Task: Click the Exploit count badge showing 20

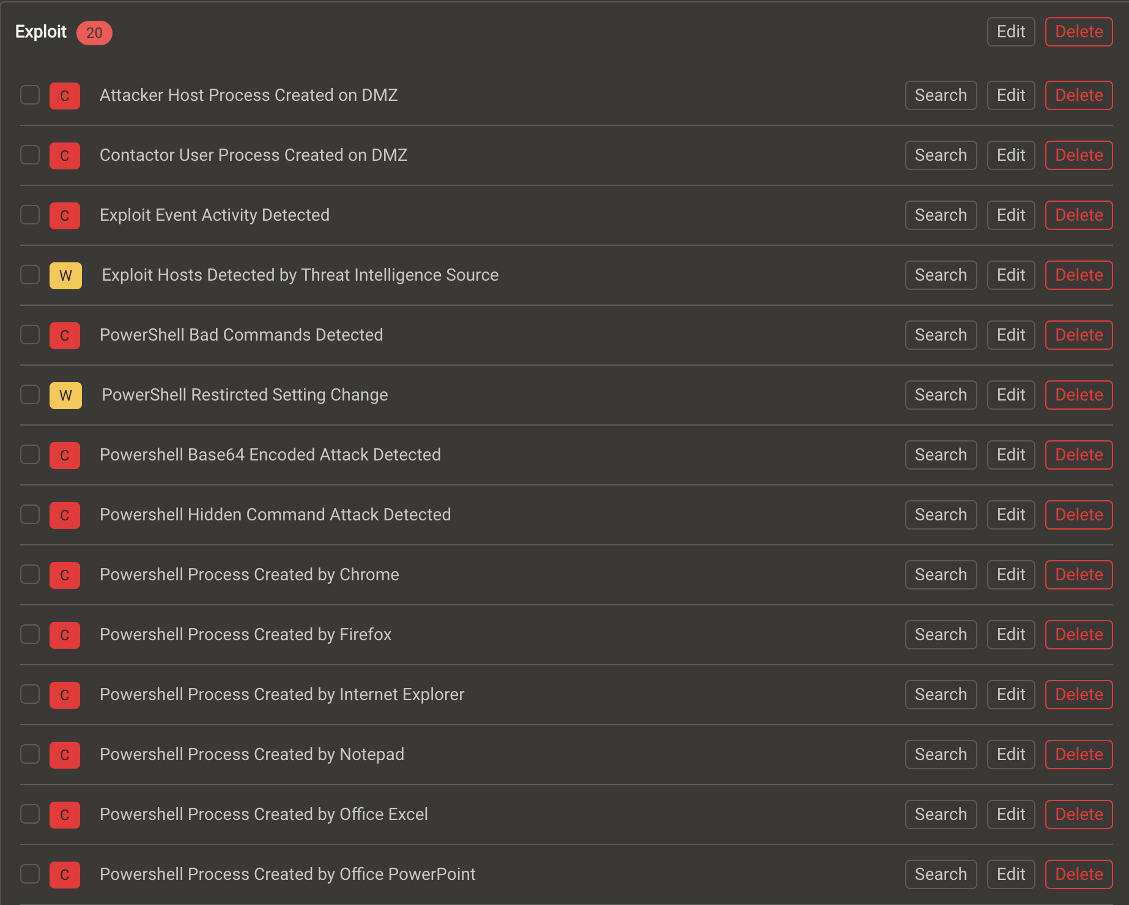Action: 94,32
